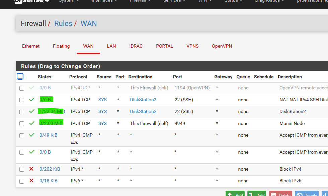The height and width of the screenshot is (196, 328).
Task: Click Add rule to top button
Action: point(235,194)
